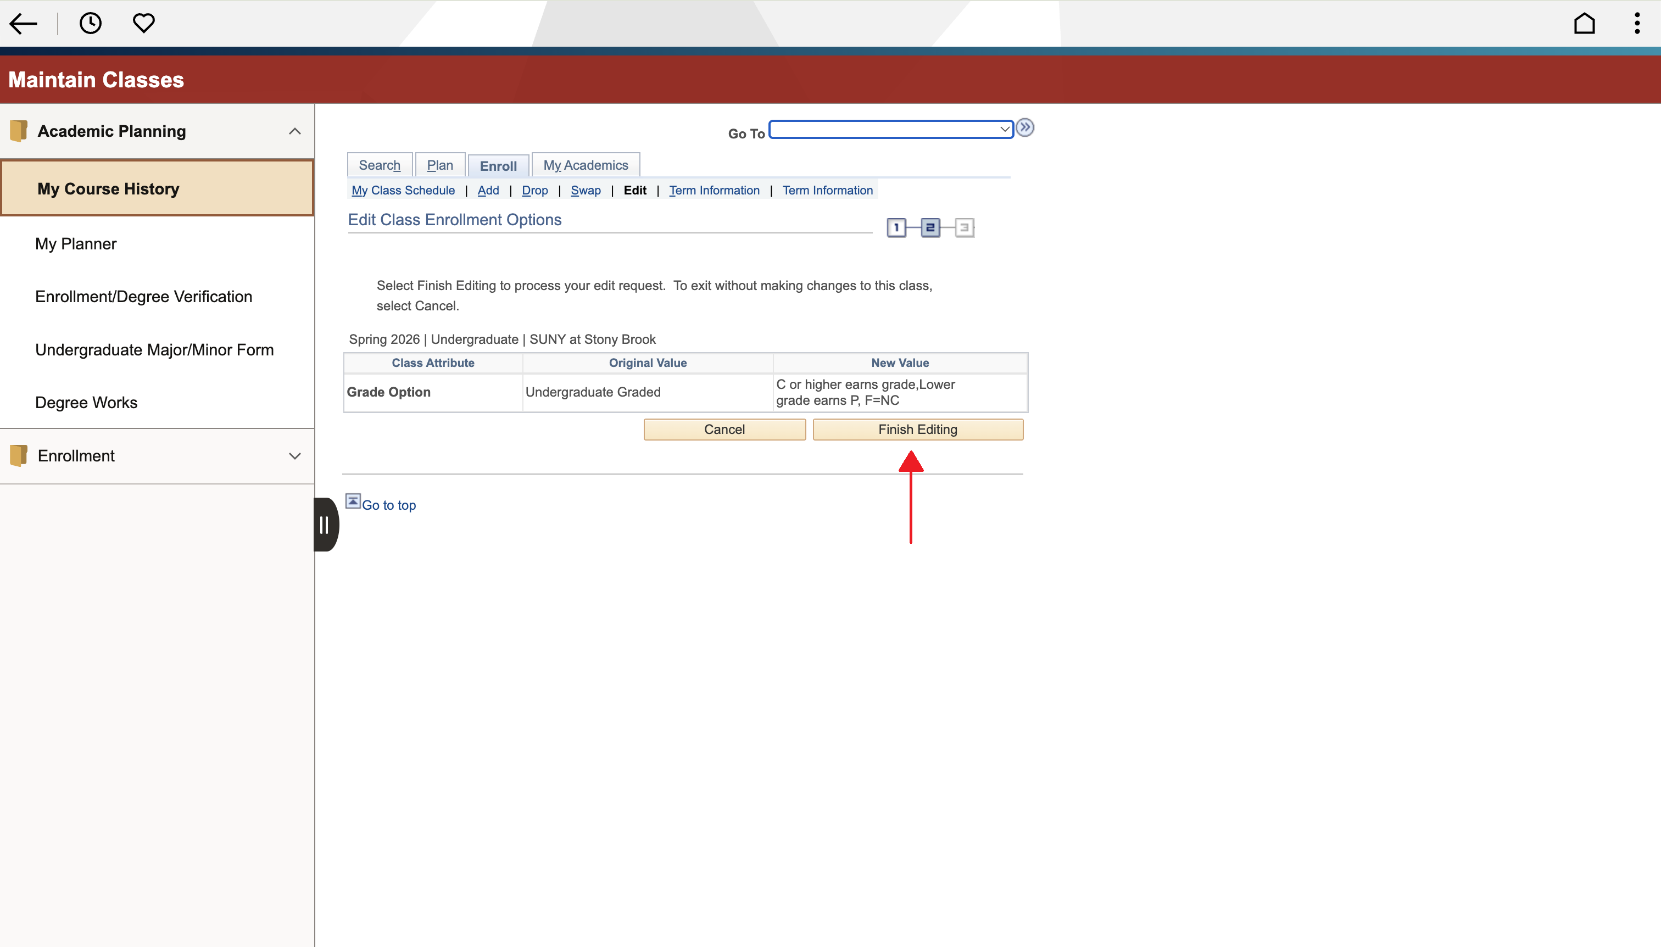
Task: Expand the Enrollment section
Action: pos(294,456)
